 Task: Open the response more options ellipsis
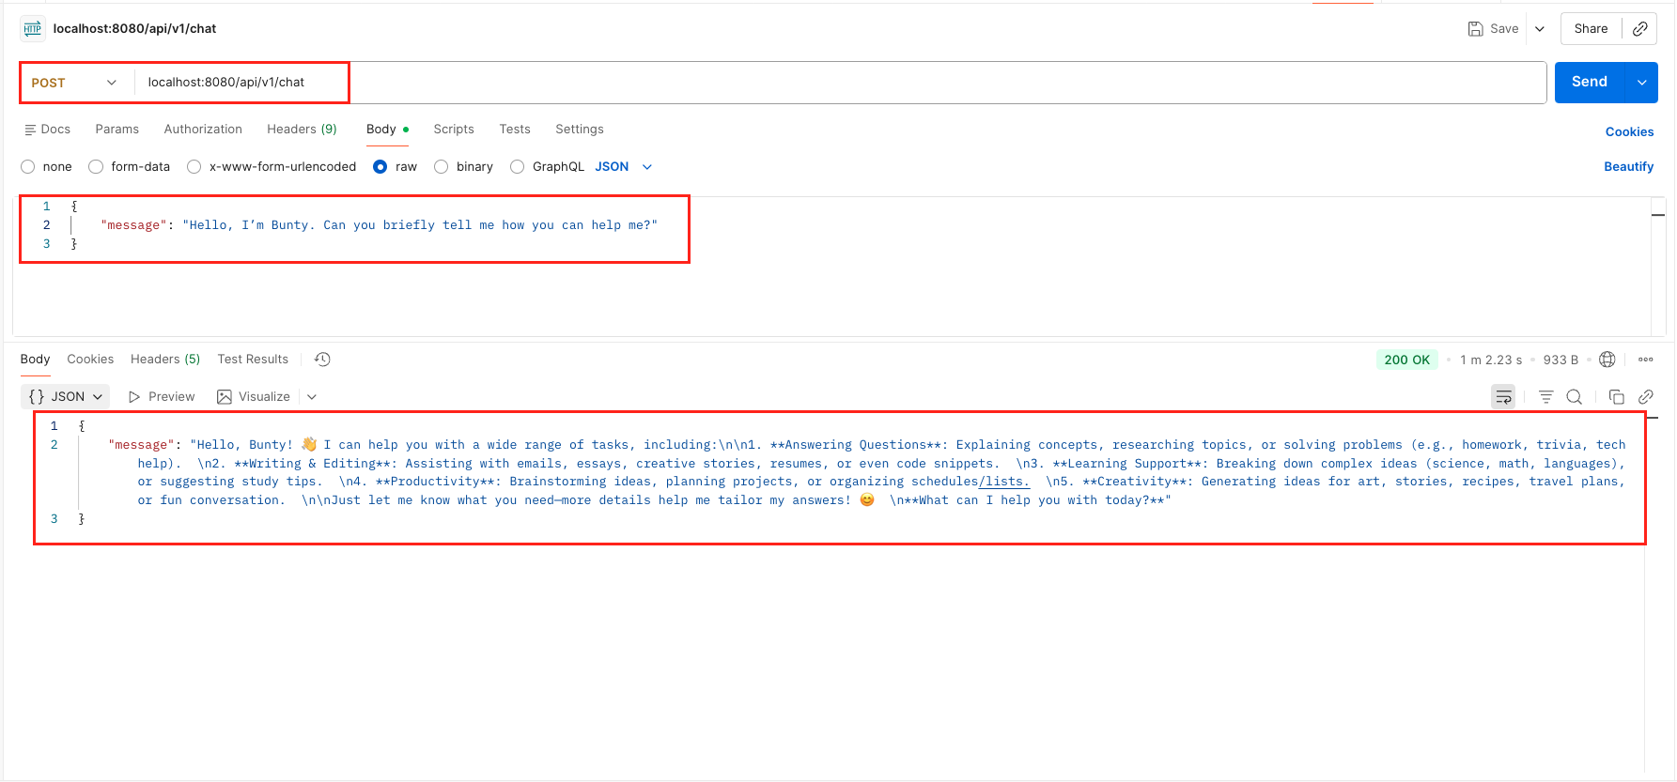tap(1646, 360)
